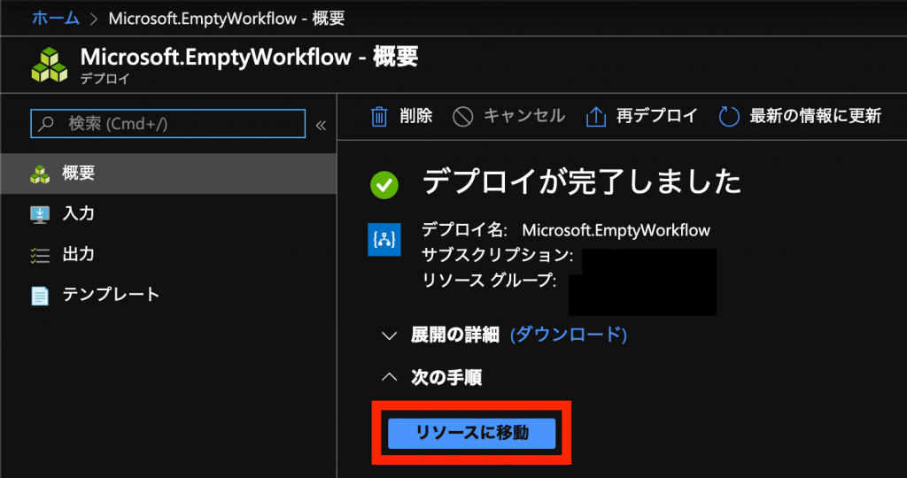Click the Microsoft.EmptyWorkflow - 概要 breadcrumb
Viewport: 907px width, 478px height.
click(227, 18)
